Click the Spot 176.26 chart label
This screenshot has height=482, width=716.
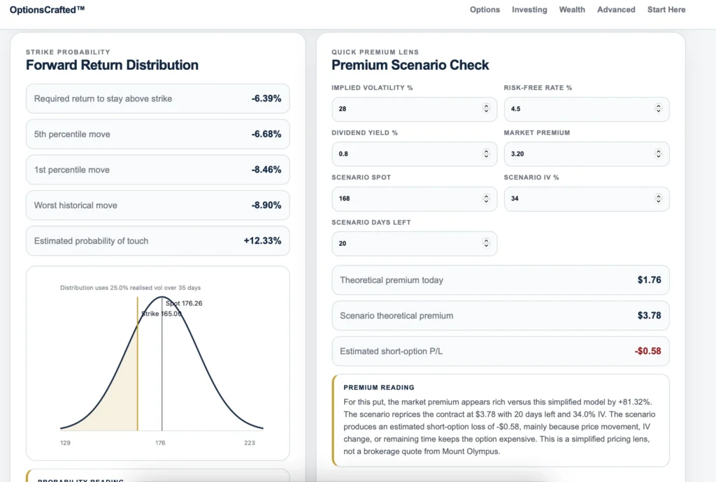pos(184,303)
